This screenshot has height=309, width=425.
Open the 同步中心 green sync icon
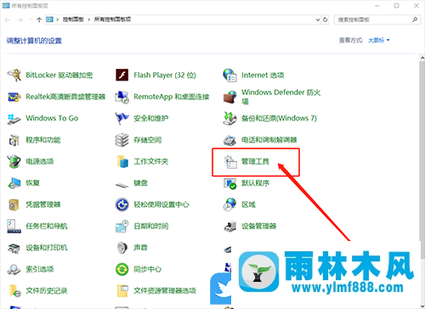pyautogui.click(x=122, y=269)
